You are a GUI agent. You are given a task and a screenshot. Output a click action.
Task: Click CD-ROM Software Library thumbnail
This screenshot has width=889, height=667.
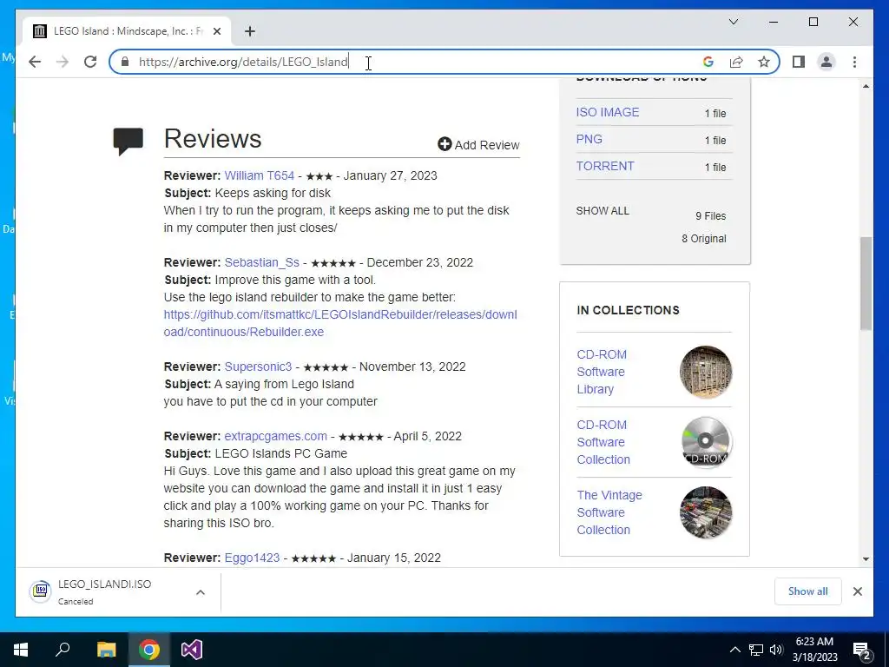click(x=705, y=372)
